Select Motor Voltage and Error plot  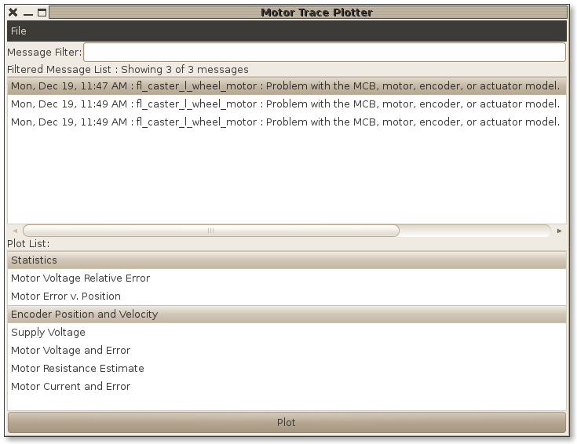tap(71, 351)
